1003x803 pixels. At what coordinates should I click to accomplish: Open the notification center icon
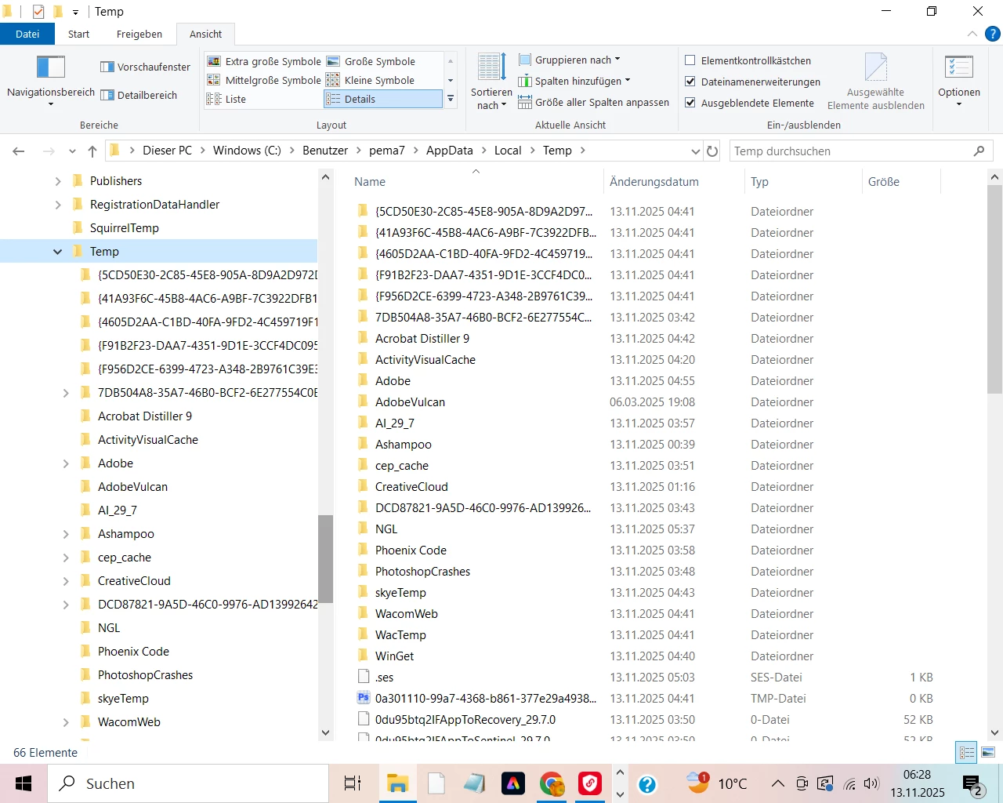[974, 783]
